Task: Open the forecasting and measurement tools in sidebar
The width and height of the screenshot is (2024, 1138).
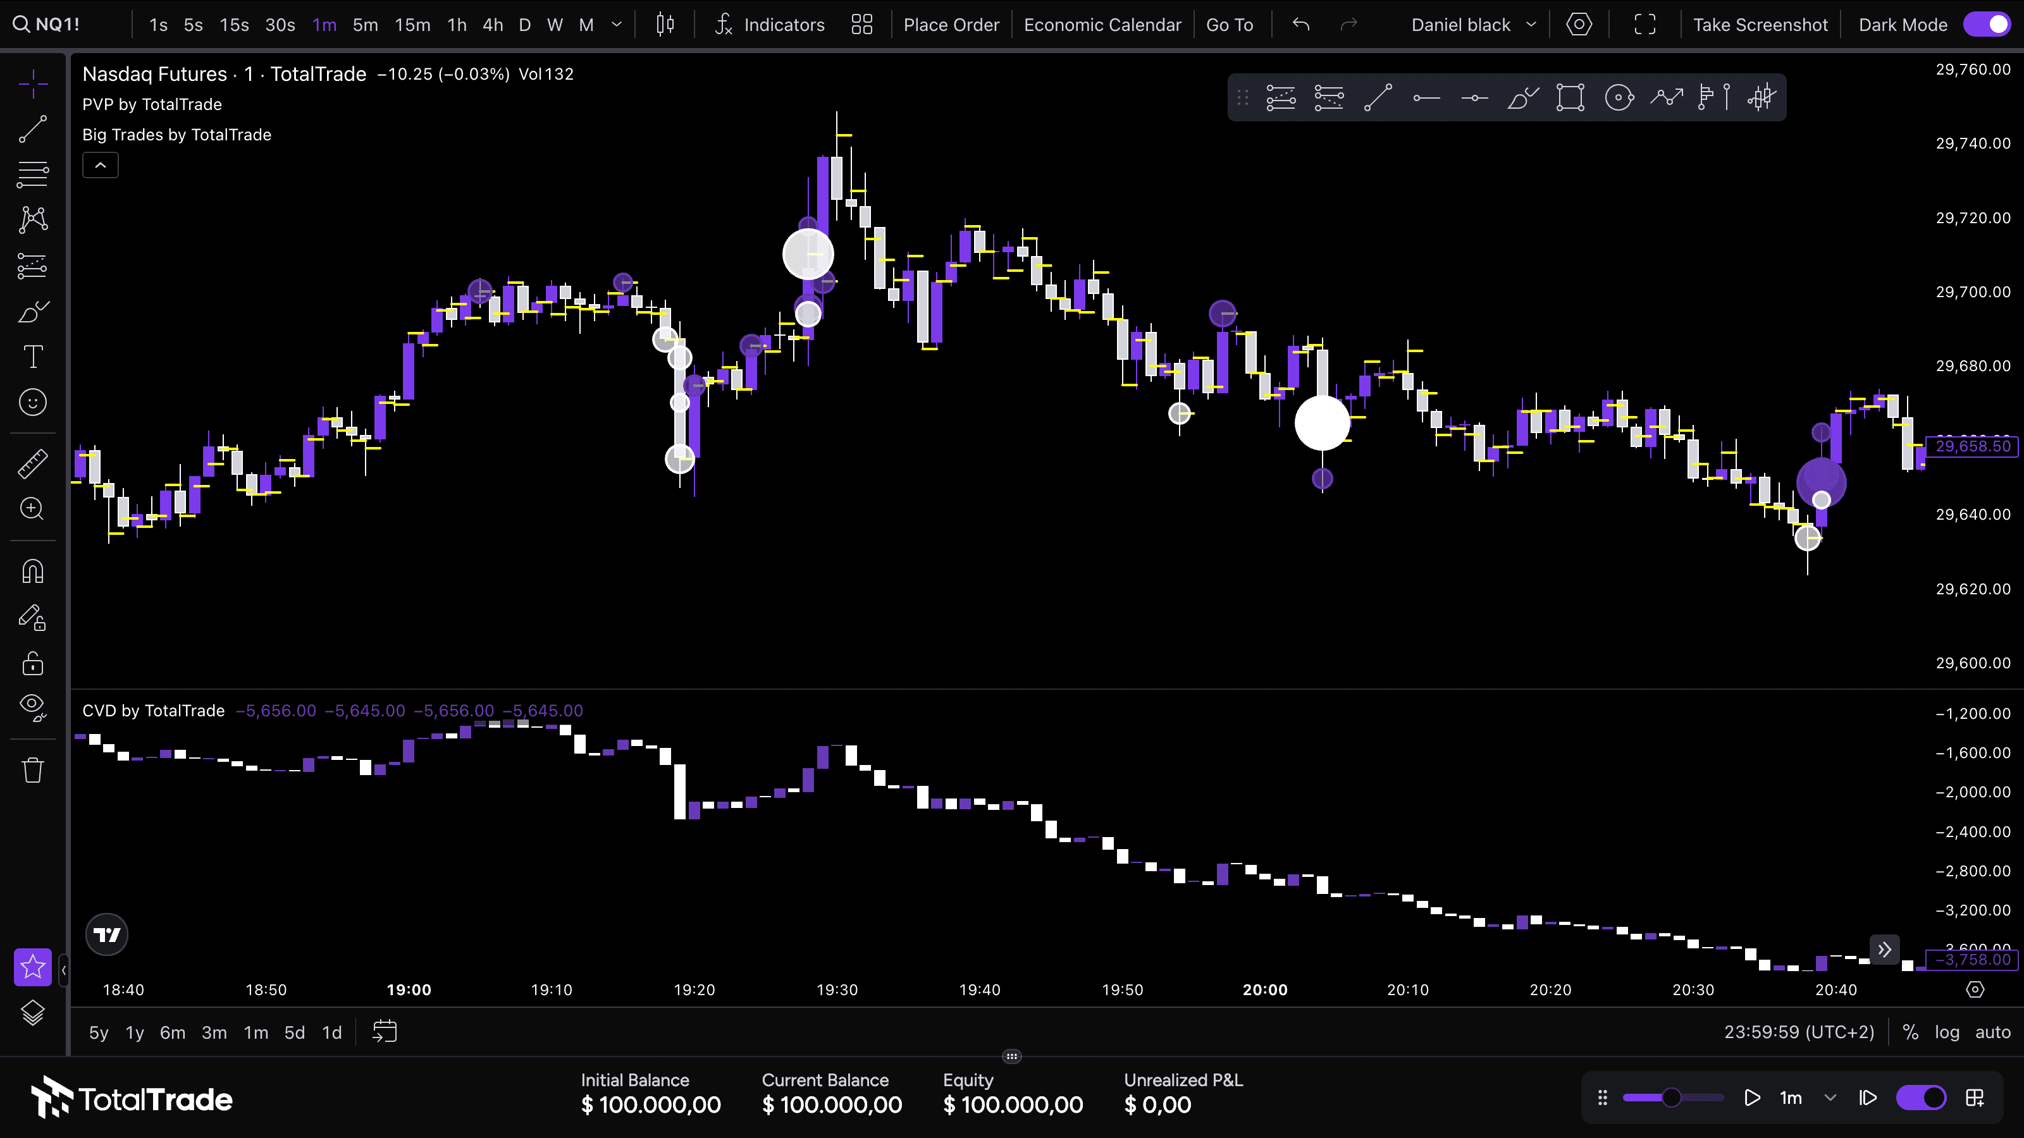Action: tap(33, 266)
